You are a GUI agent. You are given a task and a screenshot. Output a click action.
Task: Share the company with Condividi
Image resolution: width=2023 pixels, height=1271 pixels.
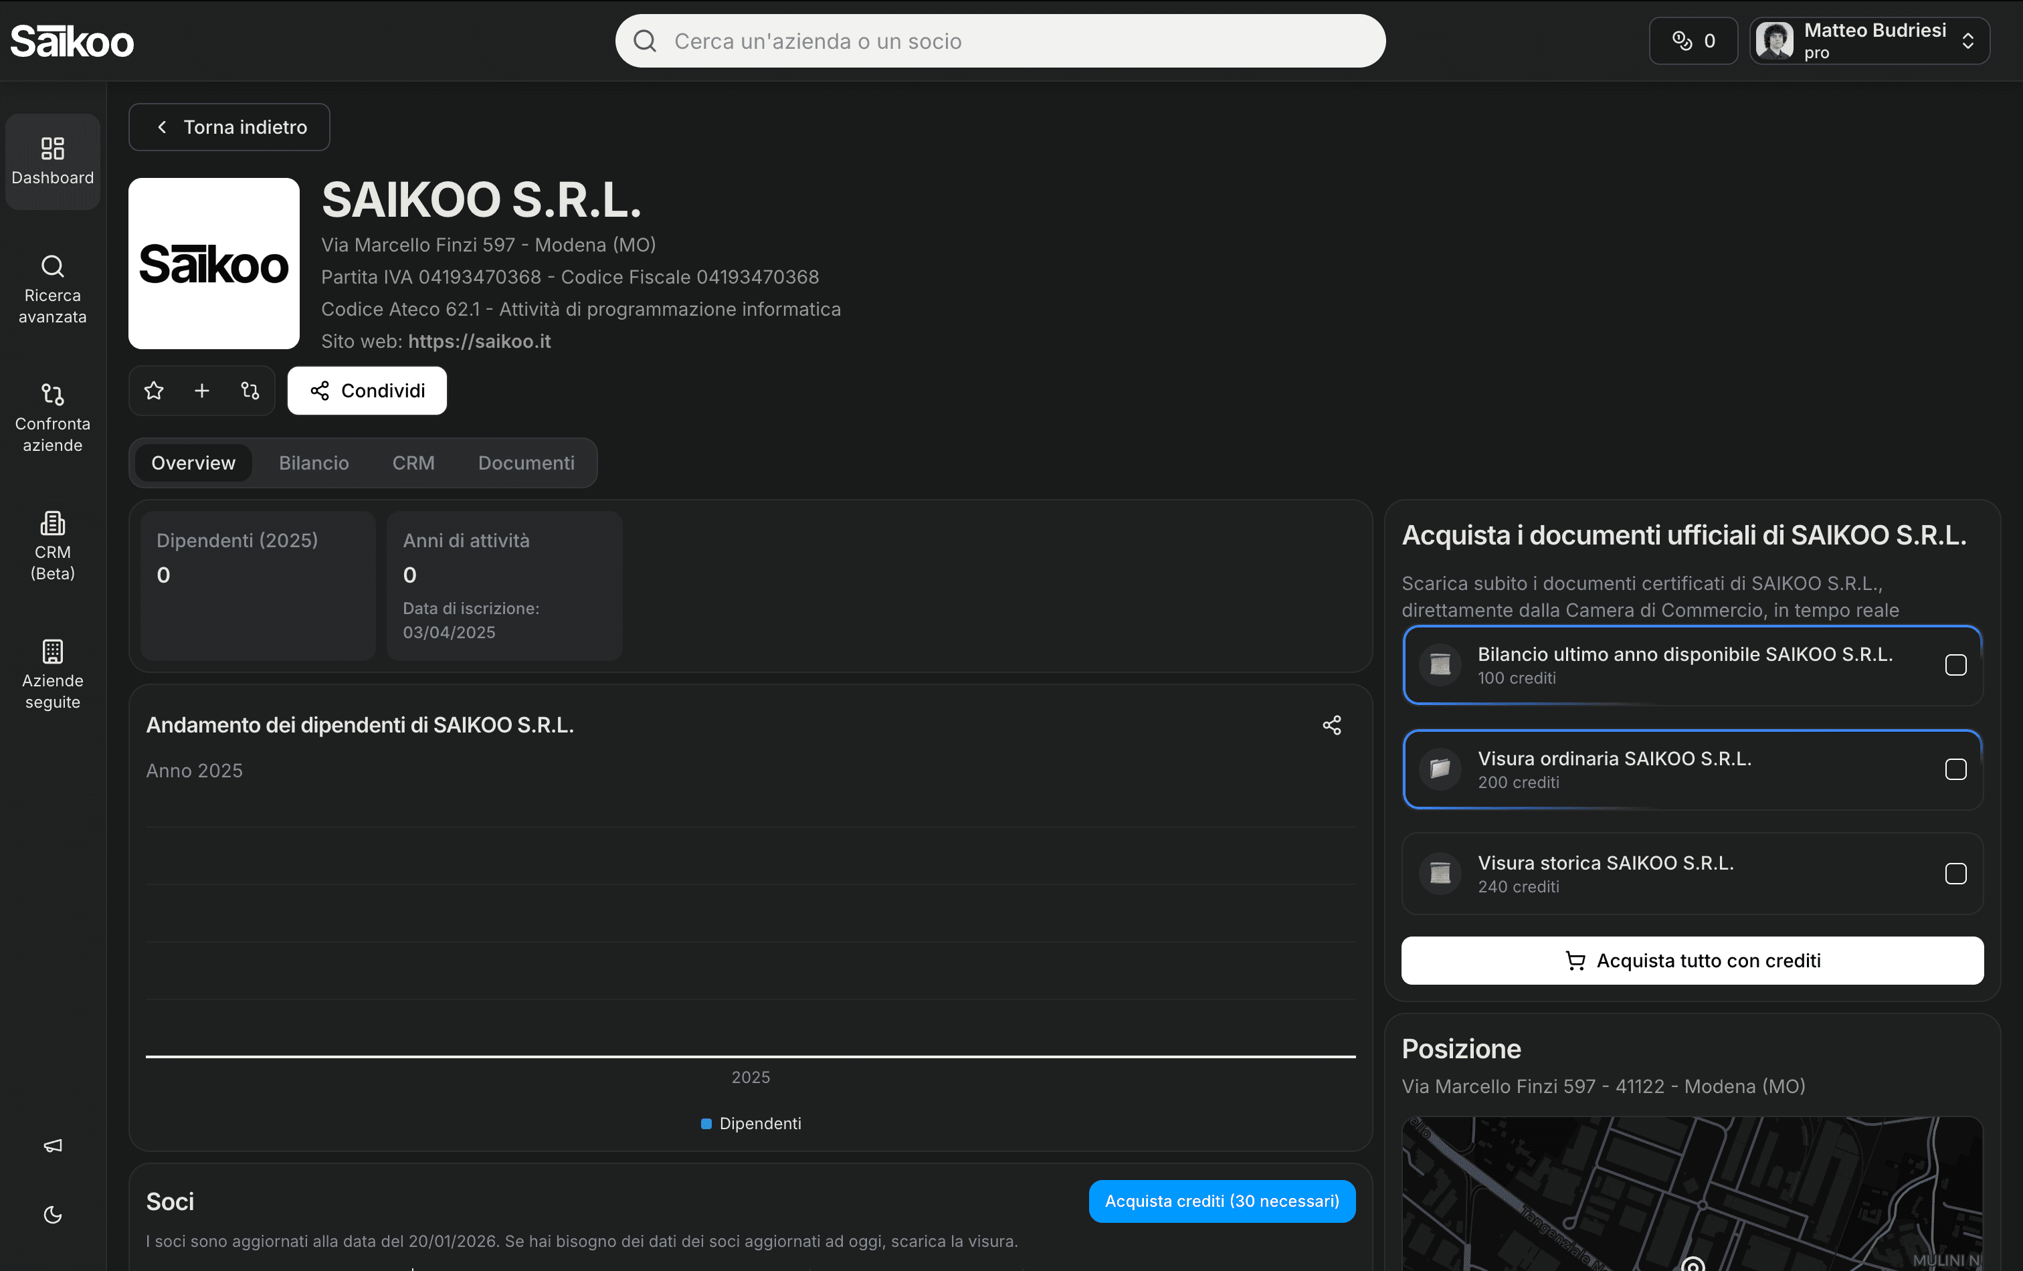pyautogui.click(x=367, y=391)
